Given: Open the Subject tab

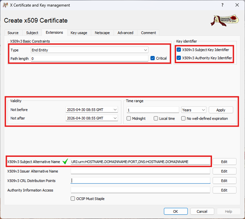Looking at the screenshot, I should (32, 33).
